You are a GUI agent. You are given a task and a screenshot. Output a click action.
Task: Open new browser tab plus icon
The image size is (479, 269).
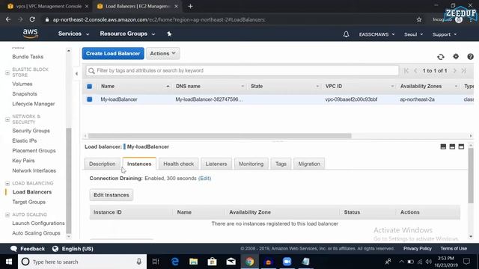coord(190,6)
